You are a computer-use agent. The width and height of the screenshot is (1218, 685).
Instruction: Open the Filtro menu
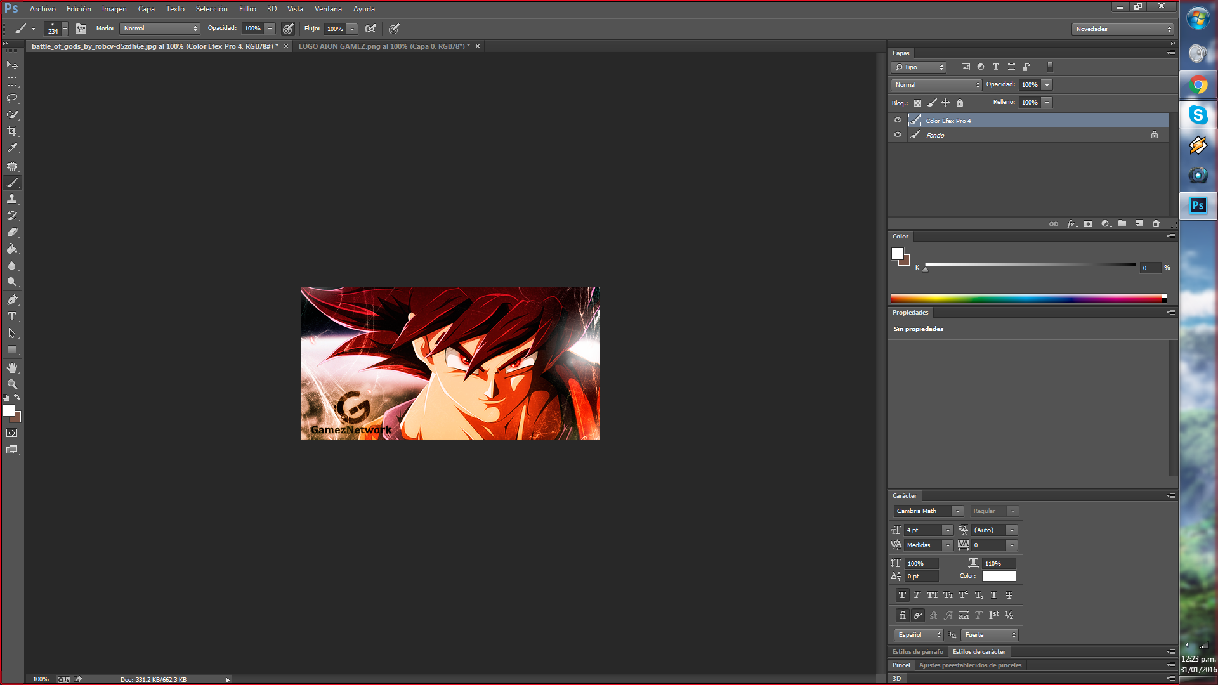click(247, 9)
